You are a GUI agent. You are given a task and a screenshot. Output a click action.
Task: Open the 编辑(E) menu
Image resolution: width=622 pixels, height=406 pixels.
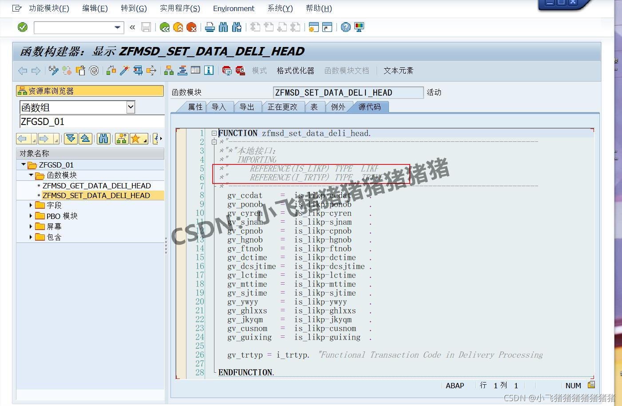pyautogui.click(x=95, y=8)
